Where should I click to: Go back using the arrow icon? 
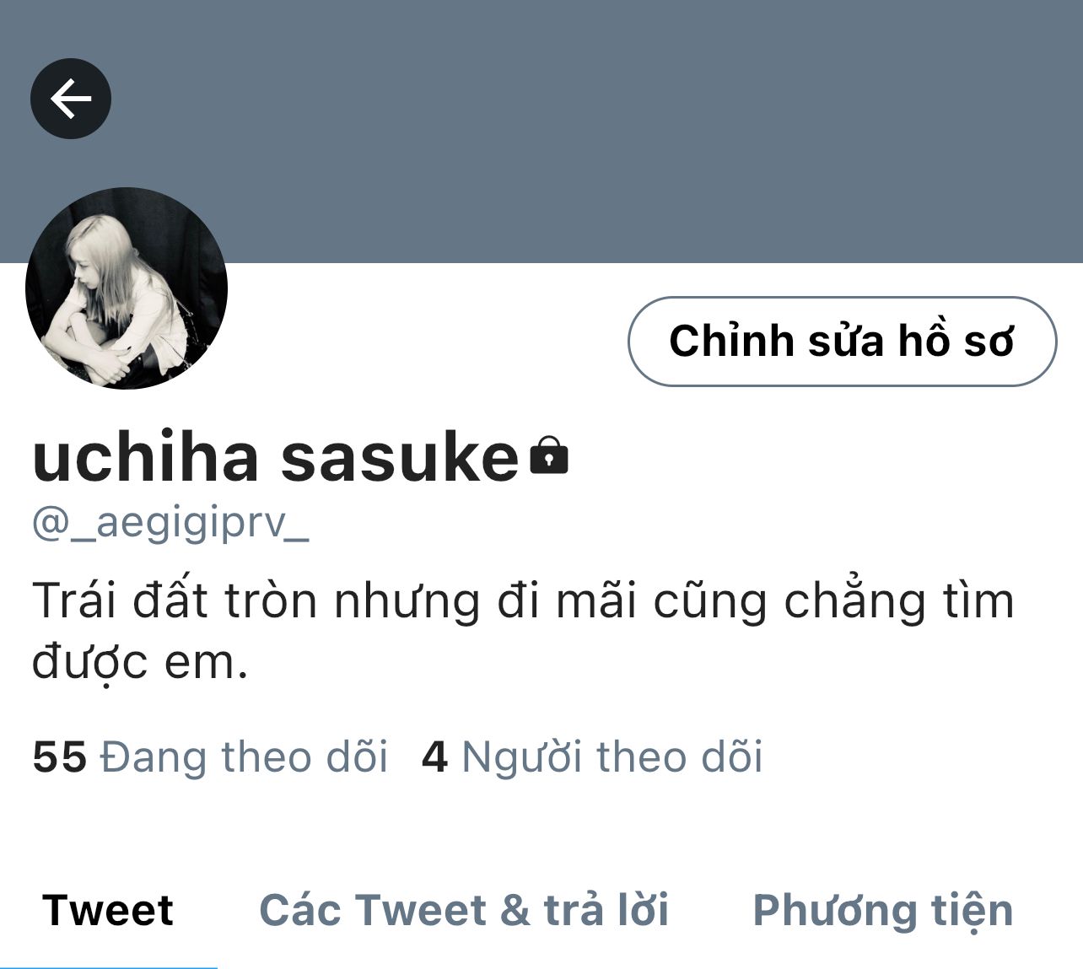pos(71,99)
